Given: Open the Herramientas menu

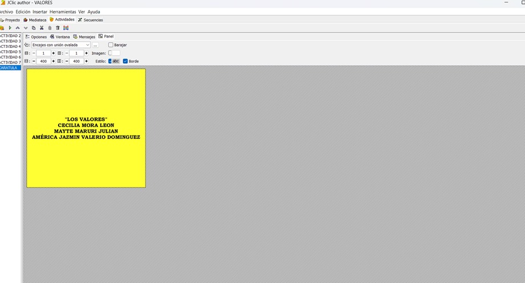Looking at the screenshot, I should coord(63,12).
